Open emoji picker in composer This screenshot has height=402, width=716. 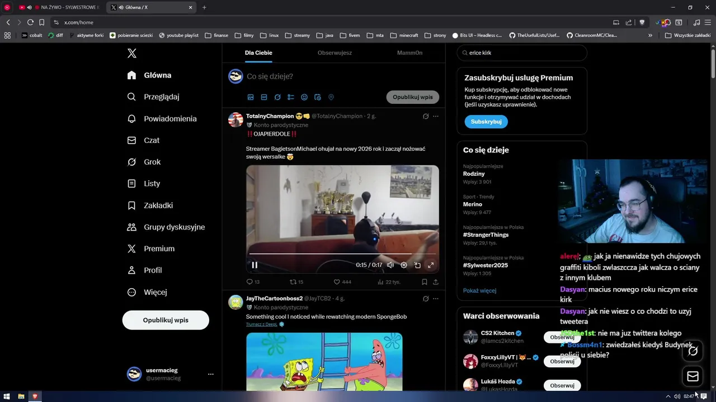[304, 97]
